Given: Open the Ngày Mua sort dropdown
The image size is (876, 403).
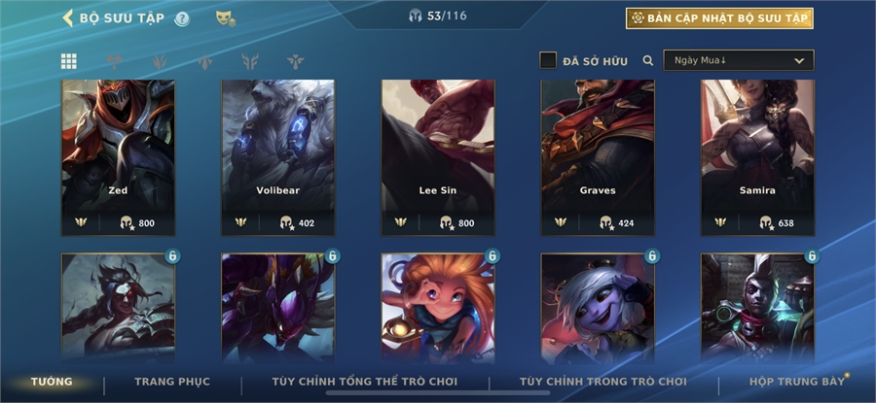Looking at the screenshot, I should pyautogui.click(x=739, y=61).
